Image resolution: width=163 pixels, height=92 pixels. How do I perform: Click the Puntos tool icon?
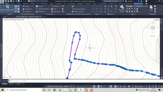pyautogui.click(x=24, y=6)
